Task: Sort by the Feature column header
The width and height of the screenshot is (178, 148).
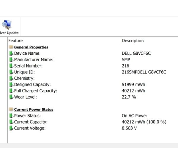Action: click(x=15, y=41)
